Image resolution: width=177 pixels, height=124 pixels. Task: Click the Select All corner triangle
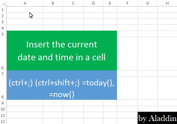click(x=3, y=3)
